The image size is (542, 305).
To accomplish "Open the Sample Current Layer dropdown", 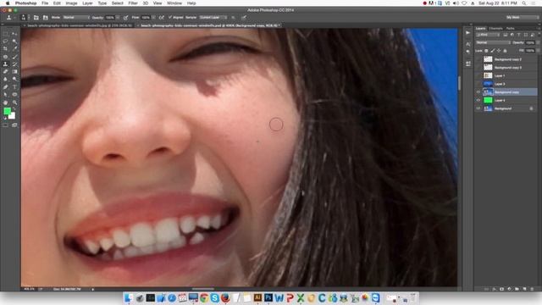I will pyautogui.click(x=213, y=17).
